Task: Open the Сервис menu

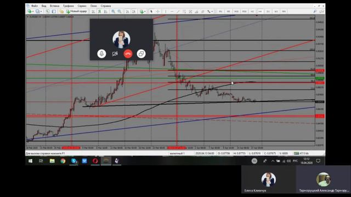Action: coord(82,6)
